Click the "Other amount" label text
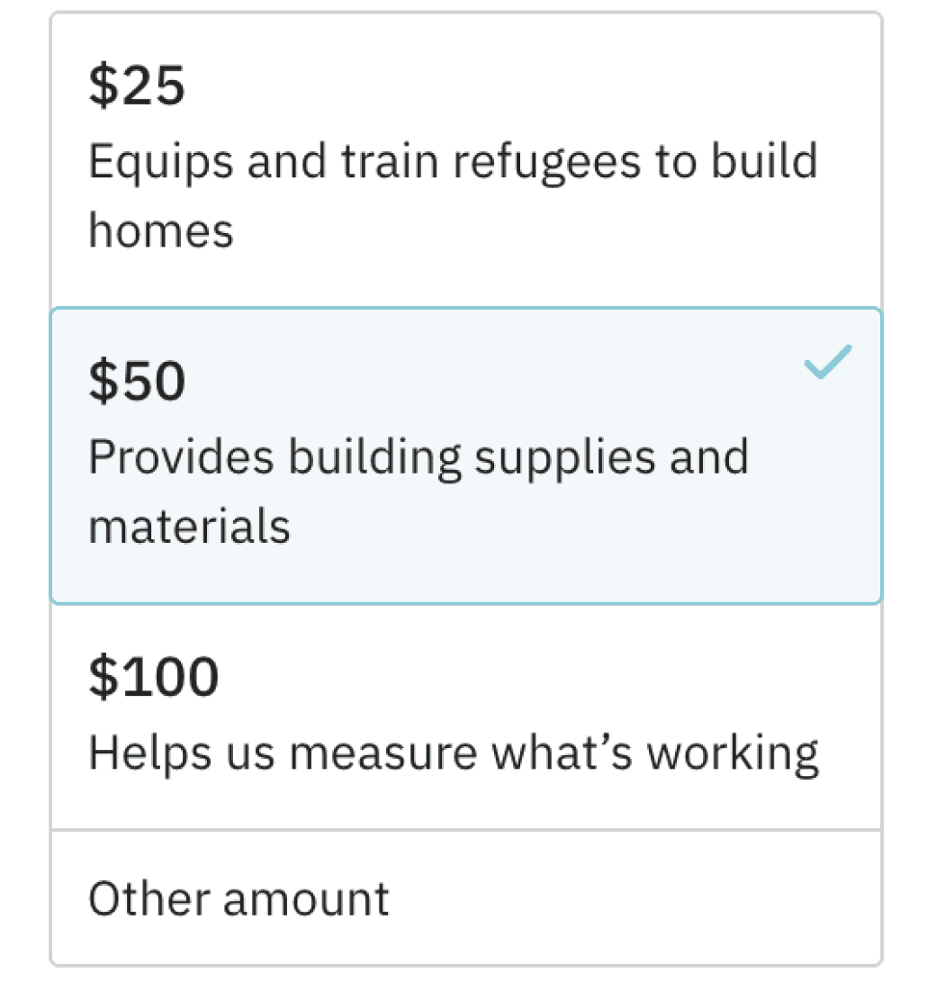This screenshot has height=1001, width=936. pyautogui.click(x=238, y=899)
